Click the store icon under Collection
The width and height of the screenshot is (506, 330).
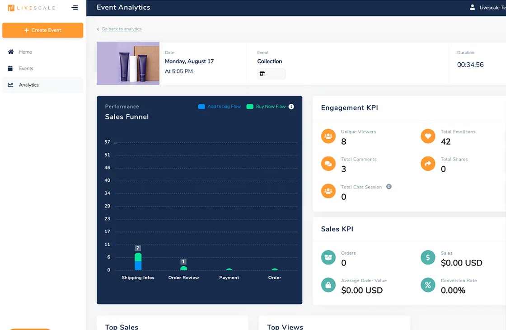(262, 74)
